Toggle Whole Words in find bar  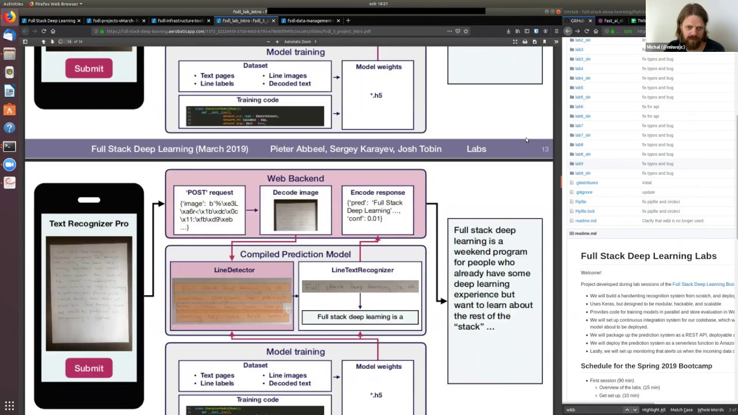710,410
